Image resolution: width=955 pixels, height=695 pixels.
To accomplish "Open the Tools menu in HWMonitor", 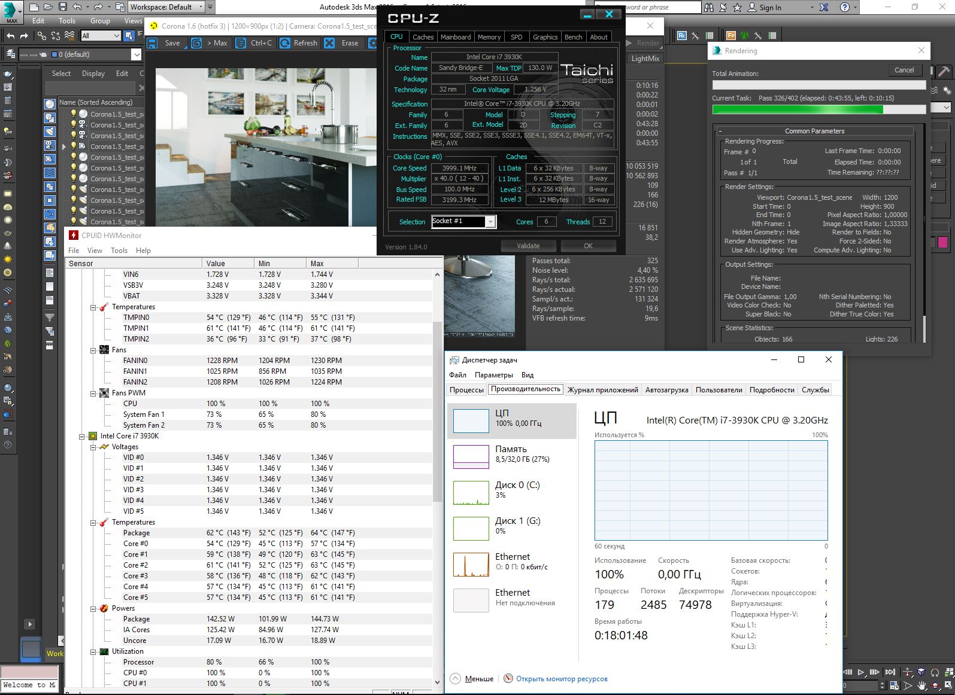I will (119, 251).
